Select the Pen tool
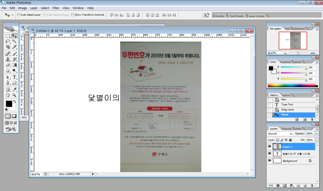The width and height of the screenshot is (323, 191). point(8,83)
